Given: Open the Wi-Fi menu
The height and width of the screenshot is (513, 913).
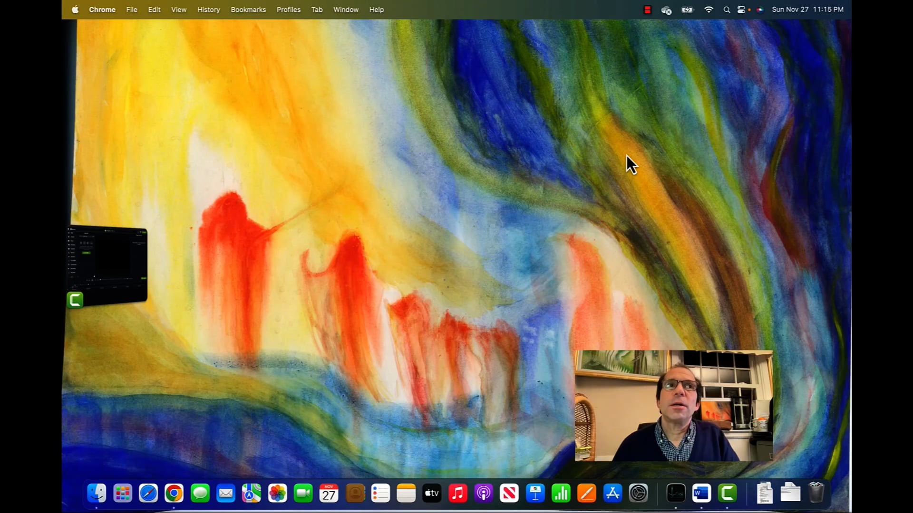Looking at the screenshot, I should 709,9.
